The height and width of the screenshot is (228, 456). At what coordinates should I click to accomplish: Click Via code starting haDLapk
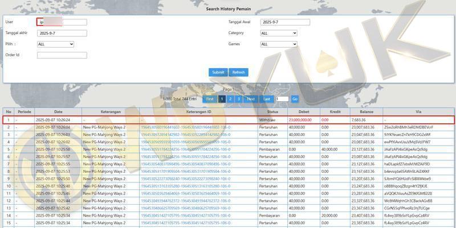pyautogui.click(x=407, y=164)
